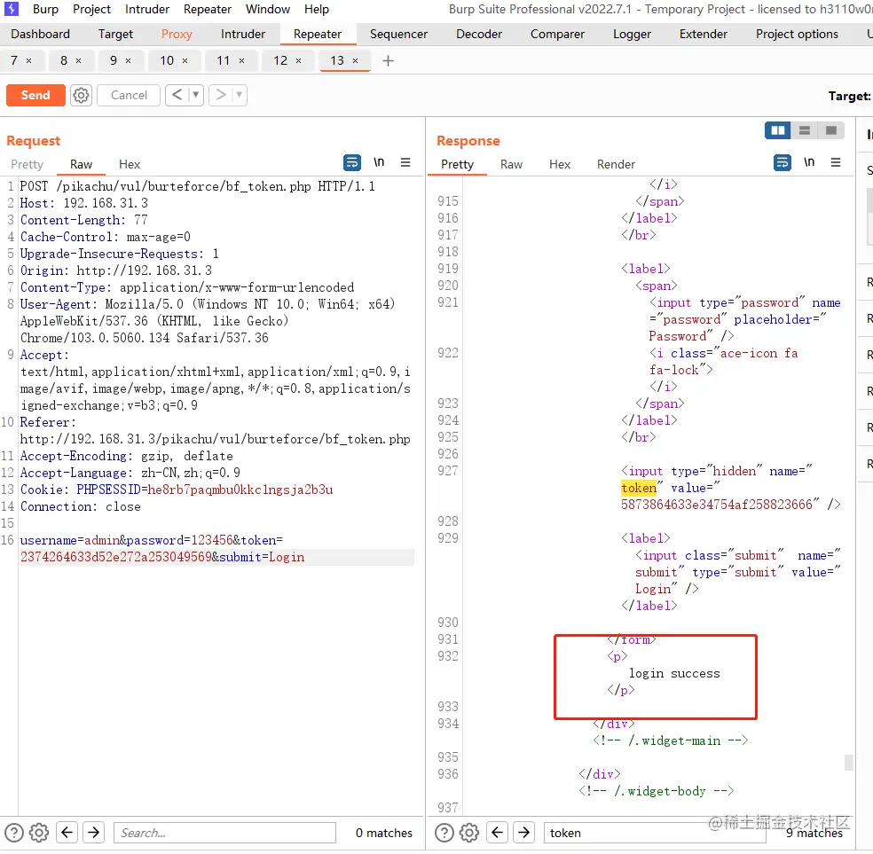This screenshot has width=873, height=854.
Task: Switch to Sequencer tab
Action: pyautogui.click(x=398, y=34)
